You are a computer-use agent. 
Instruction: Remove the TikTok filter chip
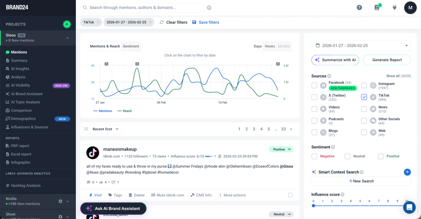(98, 22)
